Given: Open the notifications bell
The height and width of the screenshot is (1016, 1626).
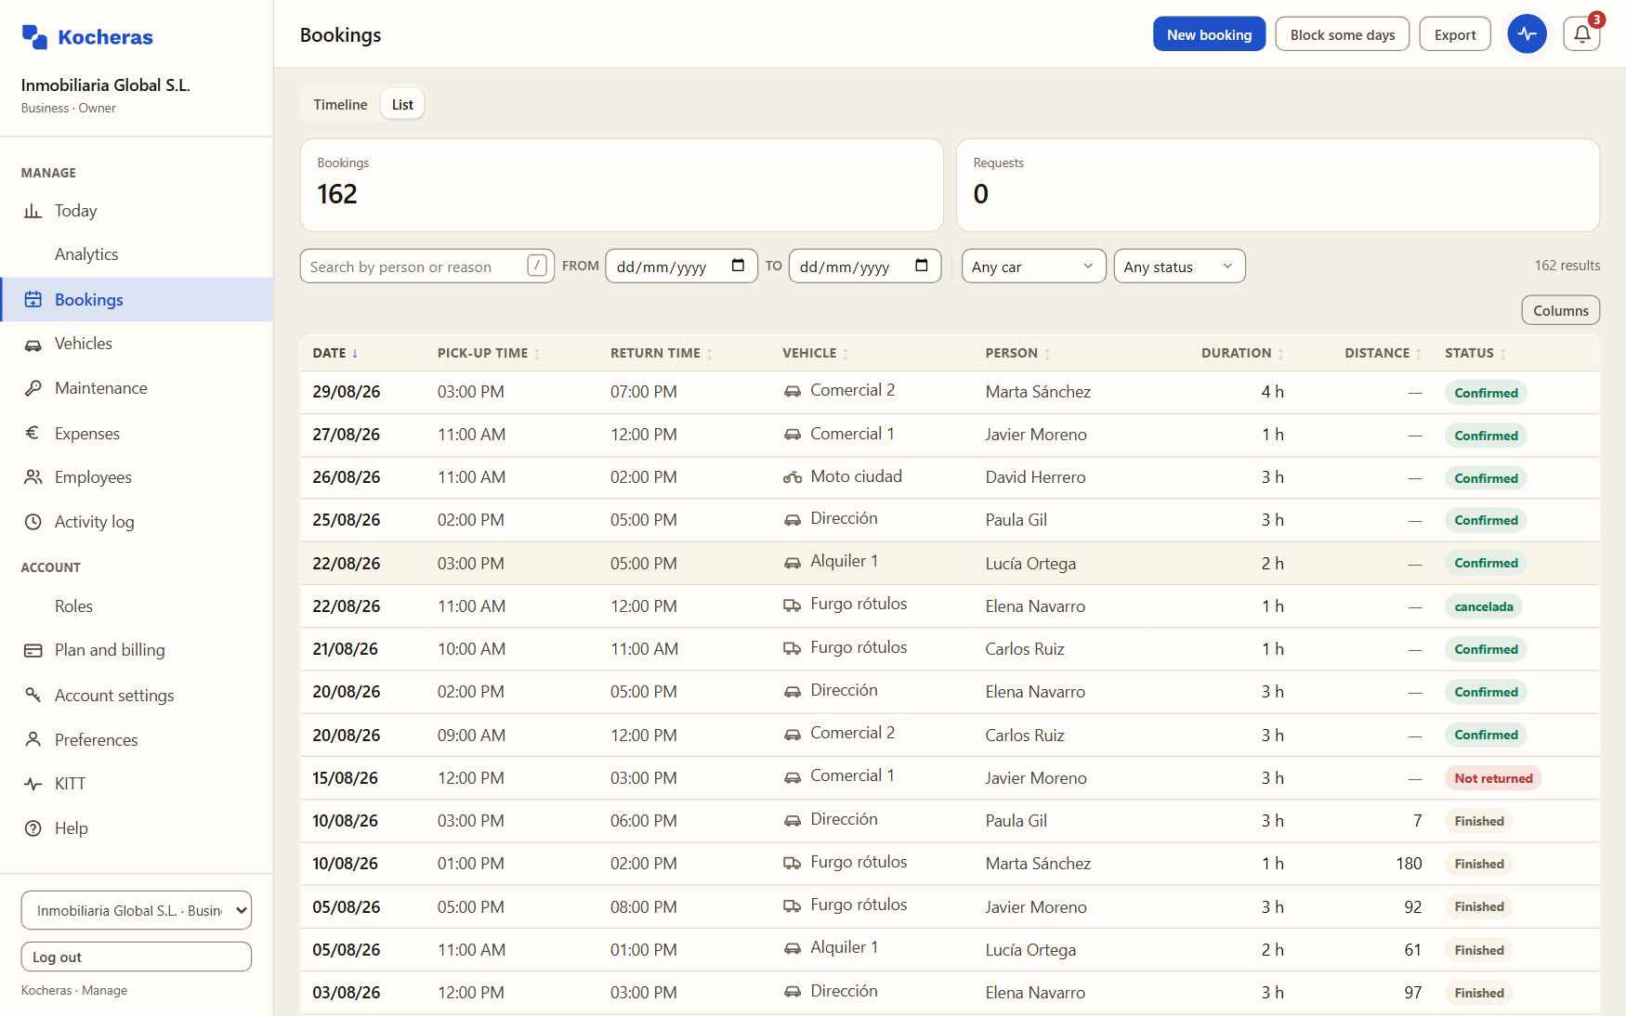Looking at the screenshot, I should pyautogui.click(x=1581, y=34).
